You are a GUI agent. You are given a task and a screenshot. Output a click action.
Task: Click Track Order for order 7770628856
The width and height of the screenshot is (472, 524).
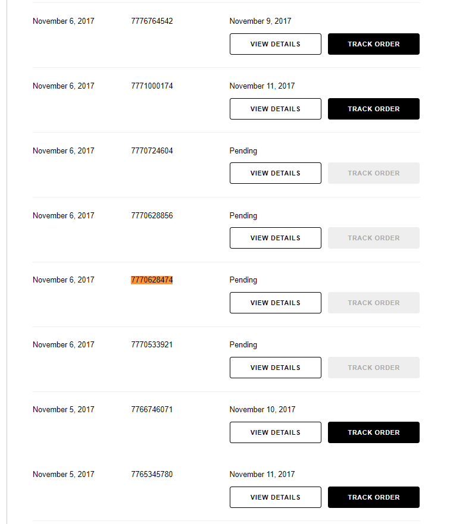[x=373, y=238]
